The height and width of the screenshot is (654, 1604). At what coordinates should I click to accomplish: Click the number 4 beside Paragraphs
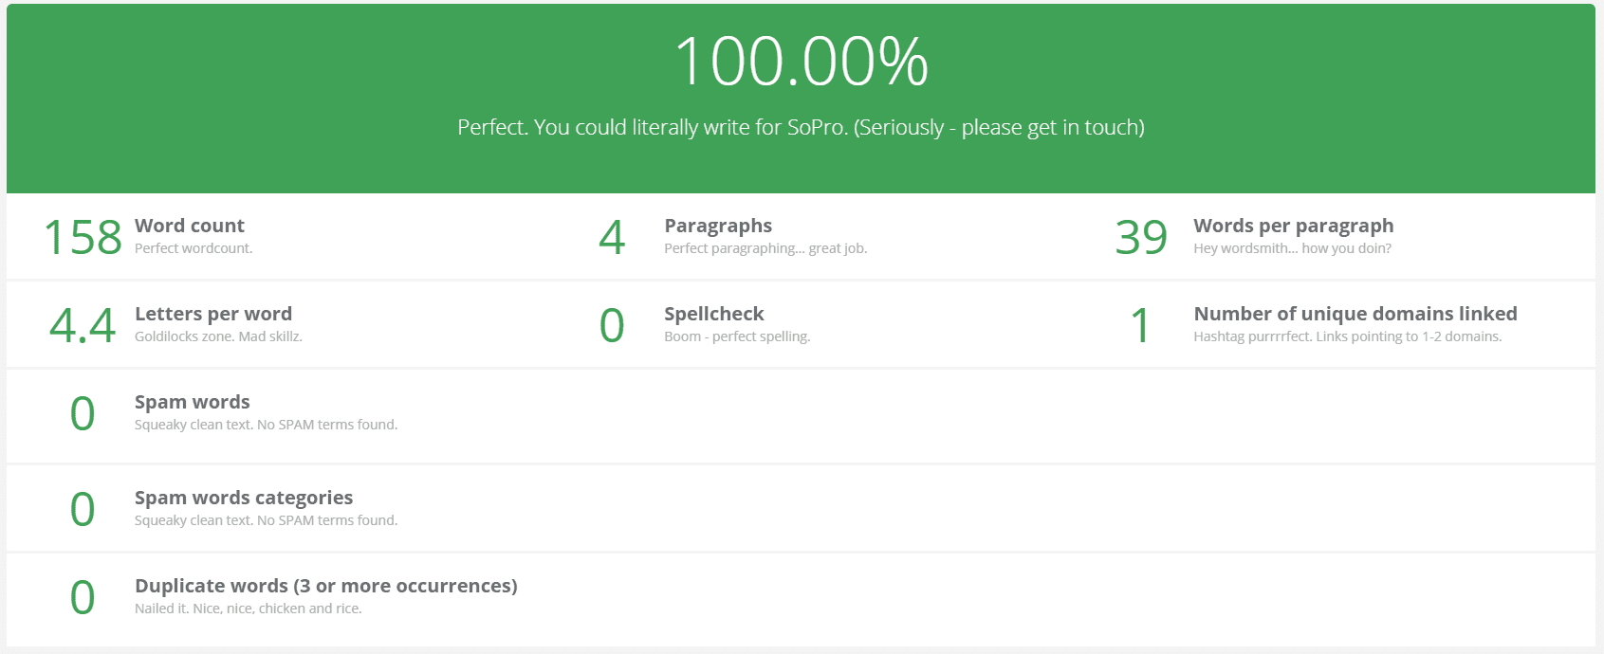(x=612, y=237)
